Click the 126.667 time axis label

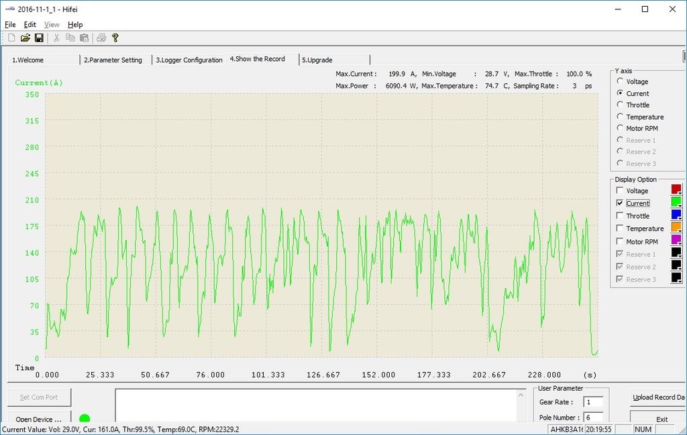pyautogui.click(x=323, y=375)
